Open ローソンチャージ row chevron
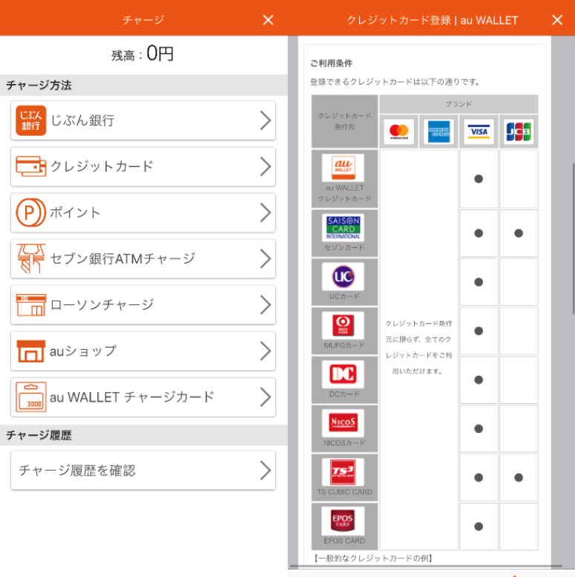 pos(266,305)
